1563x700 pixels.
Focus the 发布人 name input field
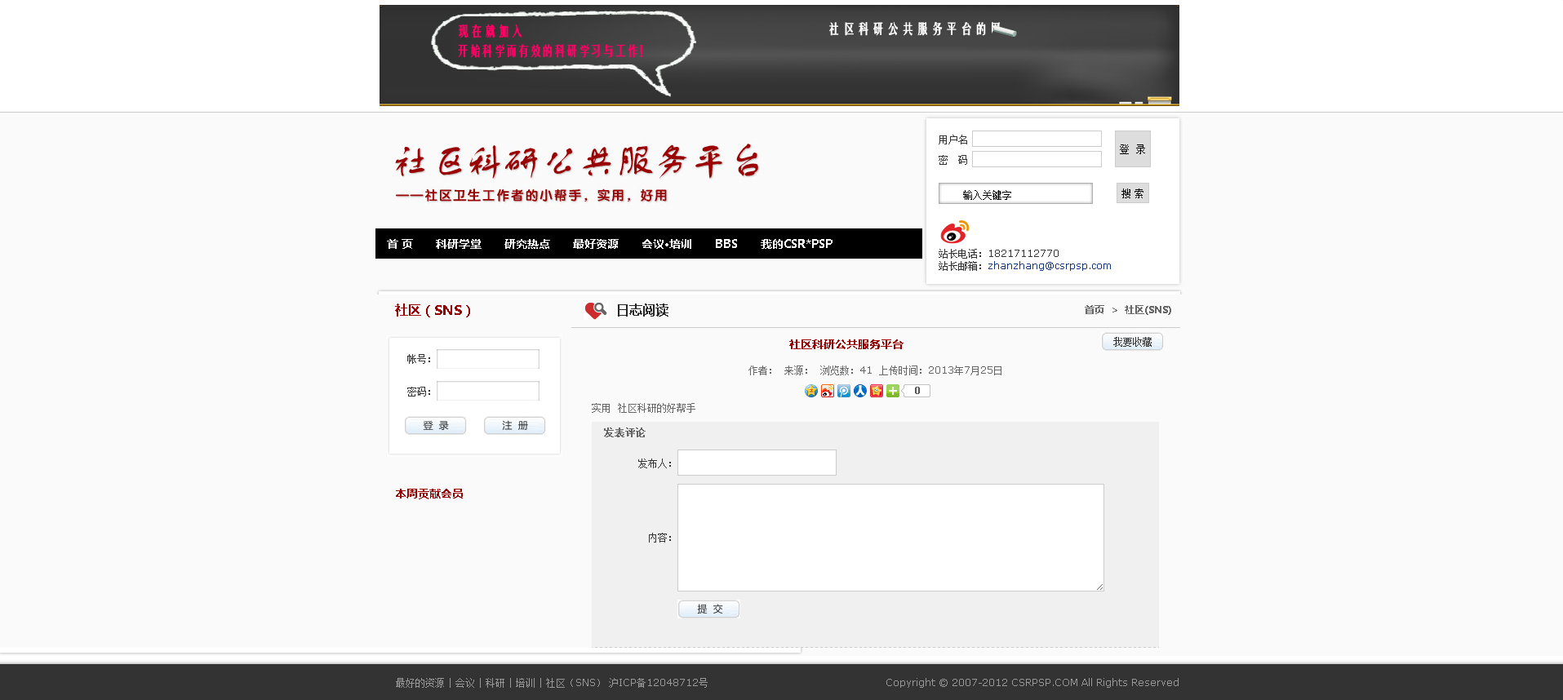coord(757,463)
